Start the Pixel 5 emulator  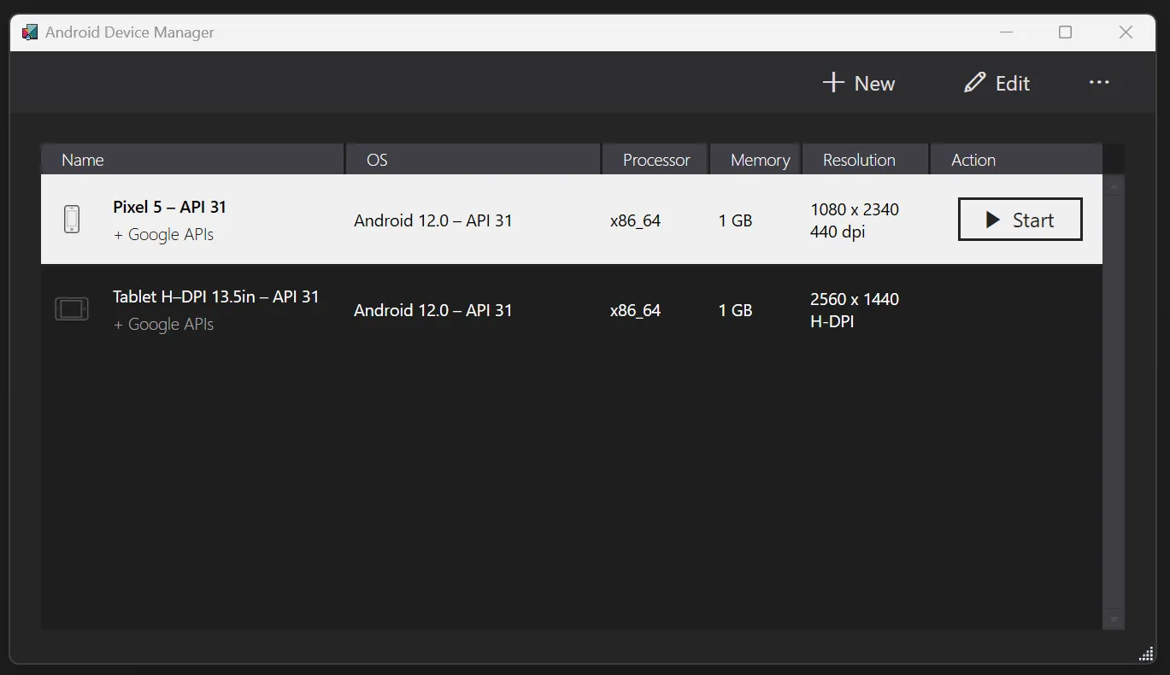pos(1020,220)
